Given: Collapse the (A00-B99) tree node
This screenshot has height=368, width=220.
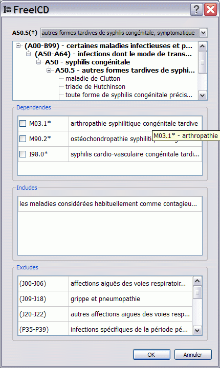Looking at the screenshot, I should coord(18,45).
